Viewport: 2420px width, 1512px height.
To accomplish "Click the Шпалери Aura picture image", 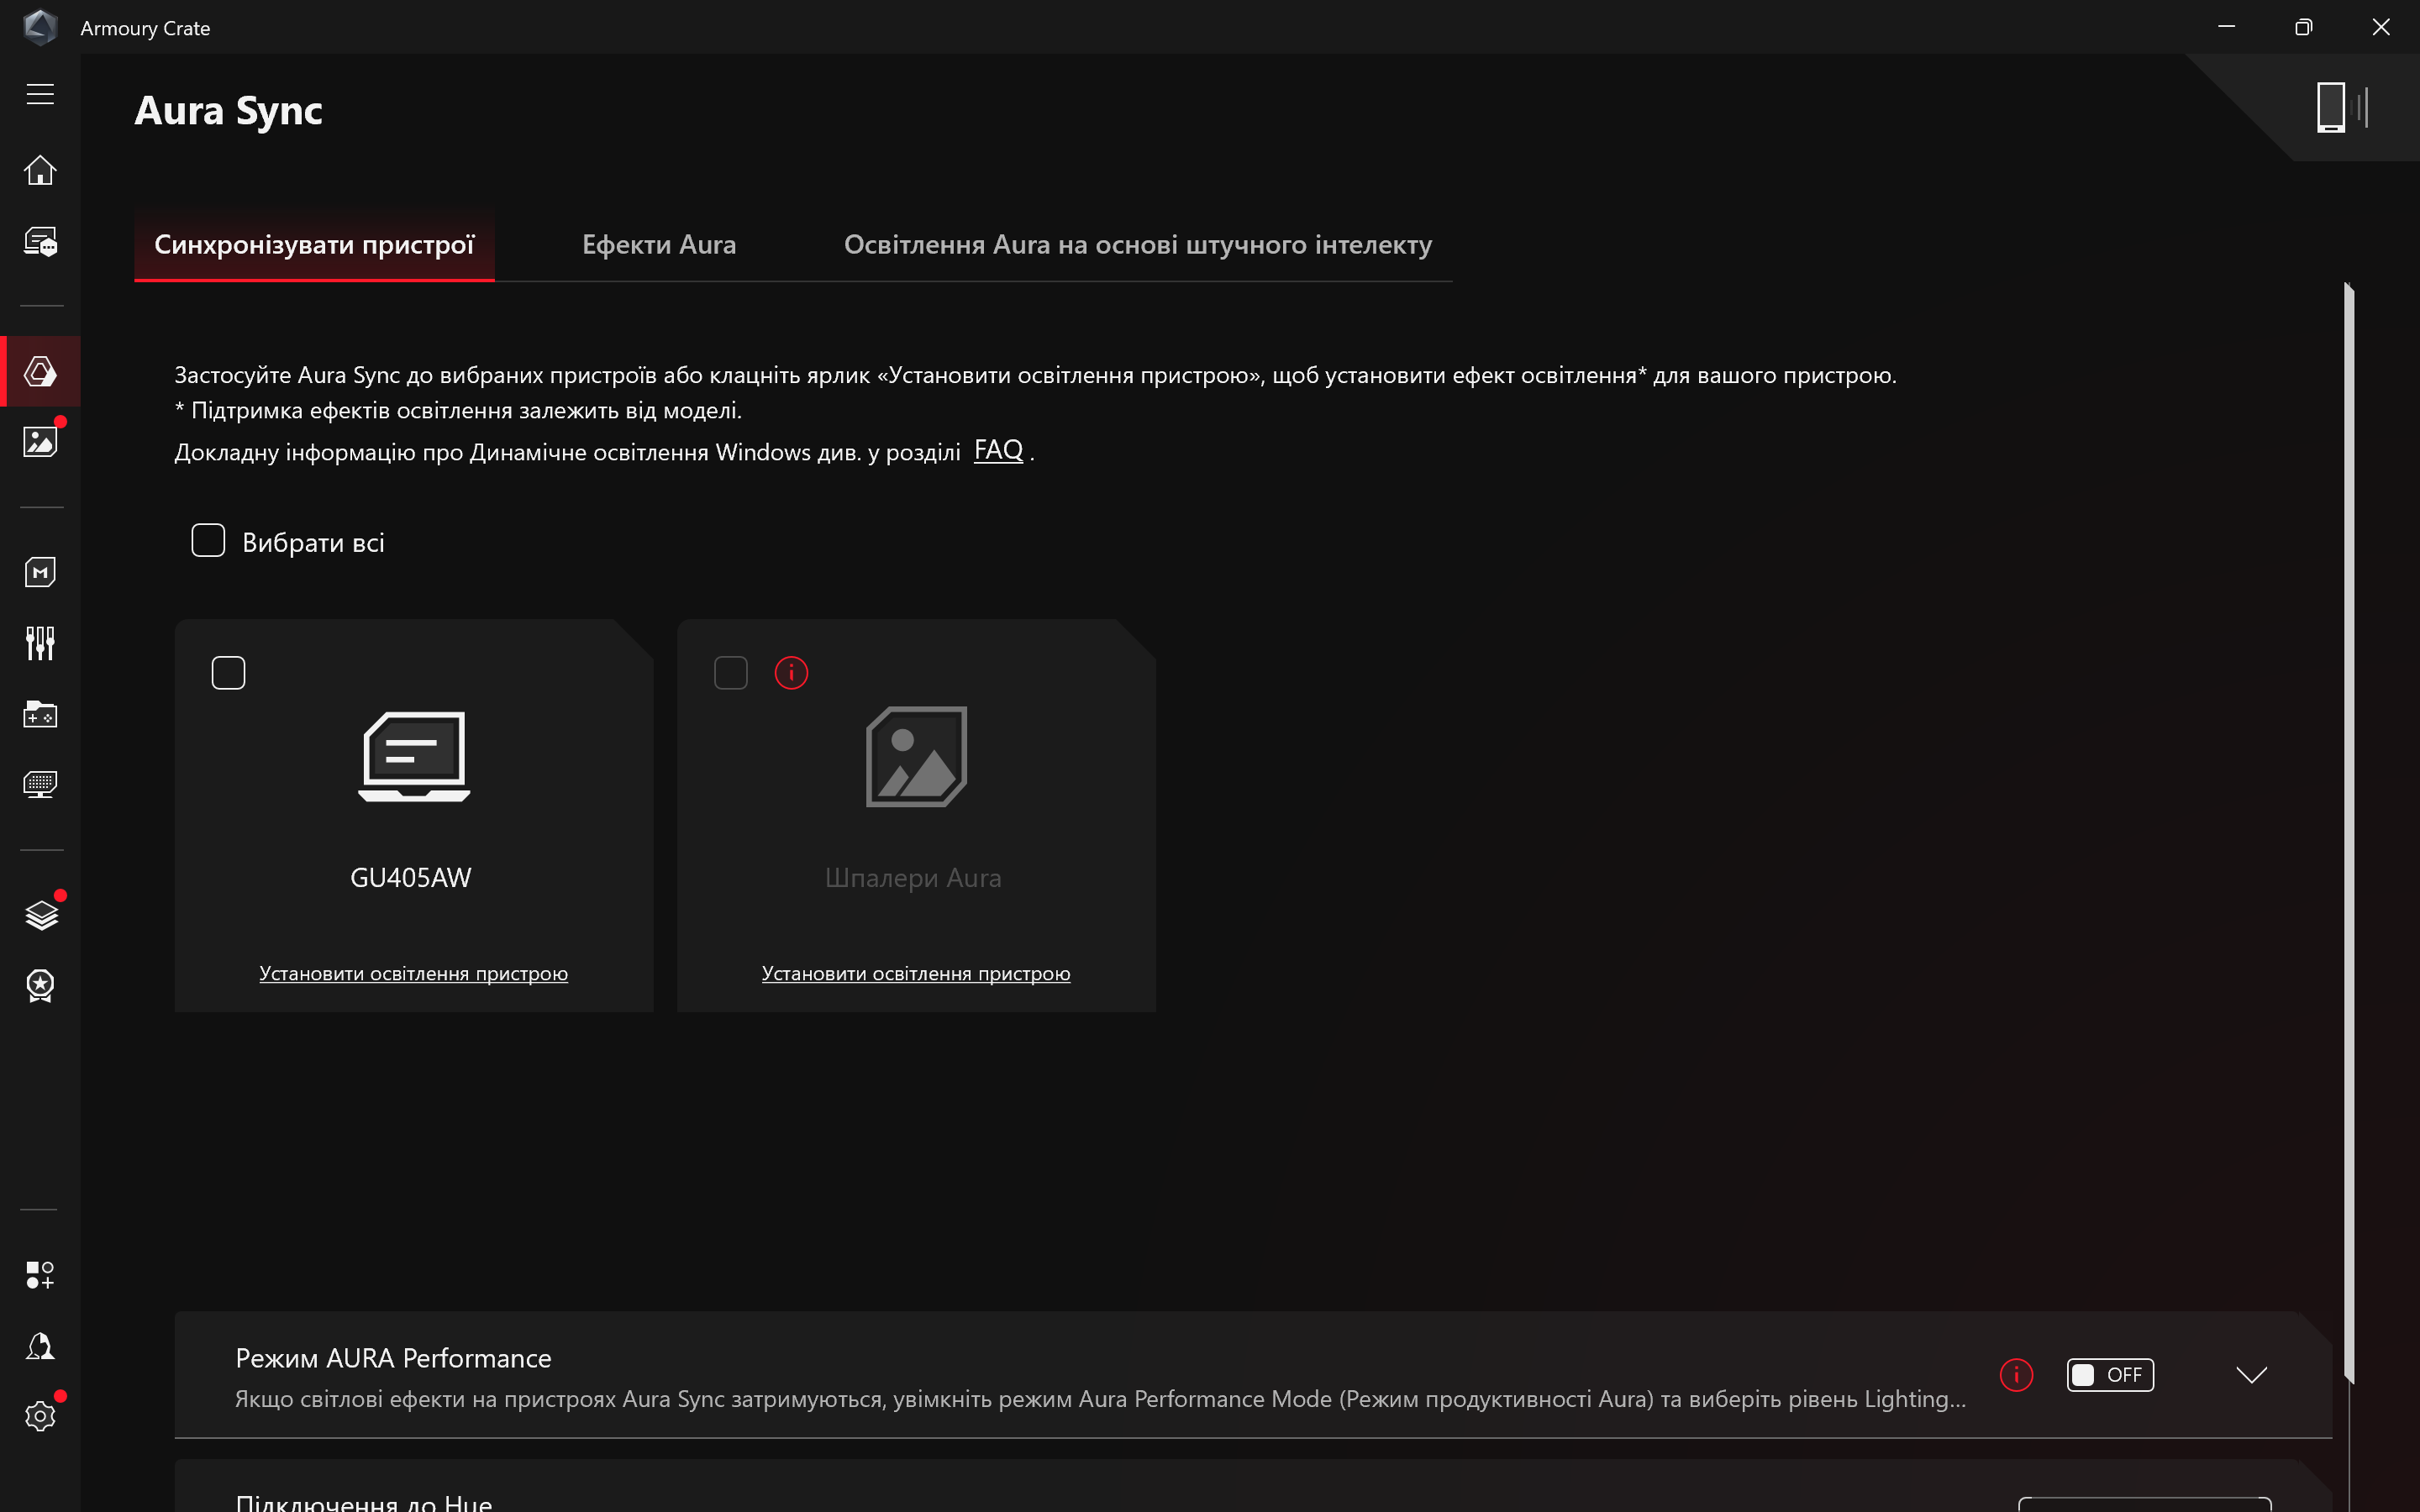I will [916, 756].
